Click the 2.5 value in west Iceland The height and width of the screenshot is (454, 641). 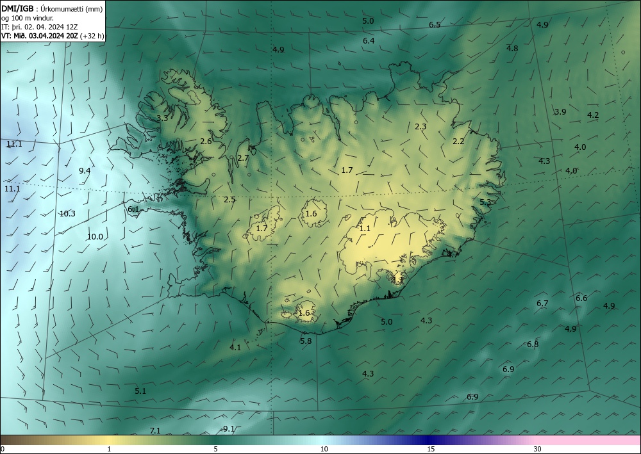[229, 200]
